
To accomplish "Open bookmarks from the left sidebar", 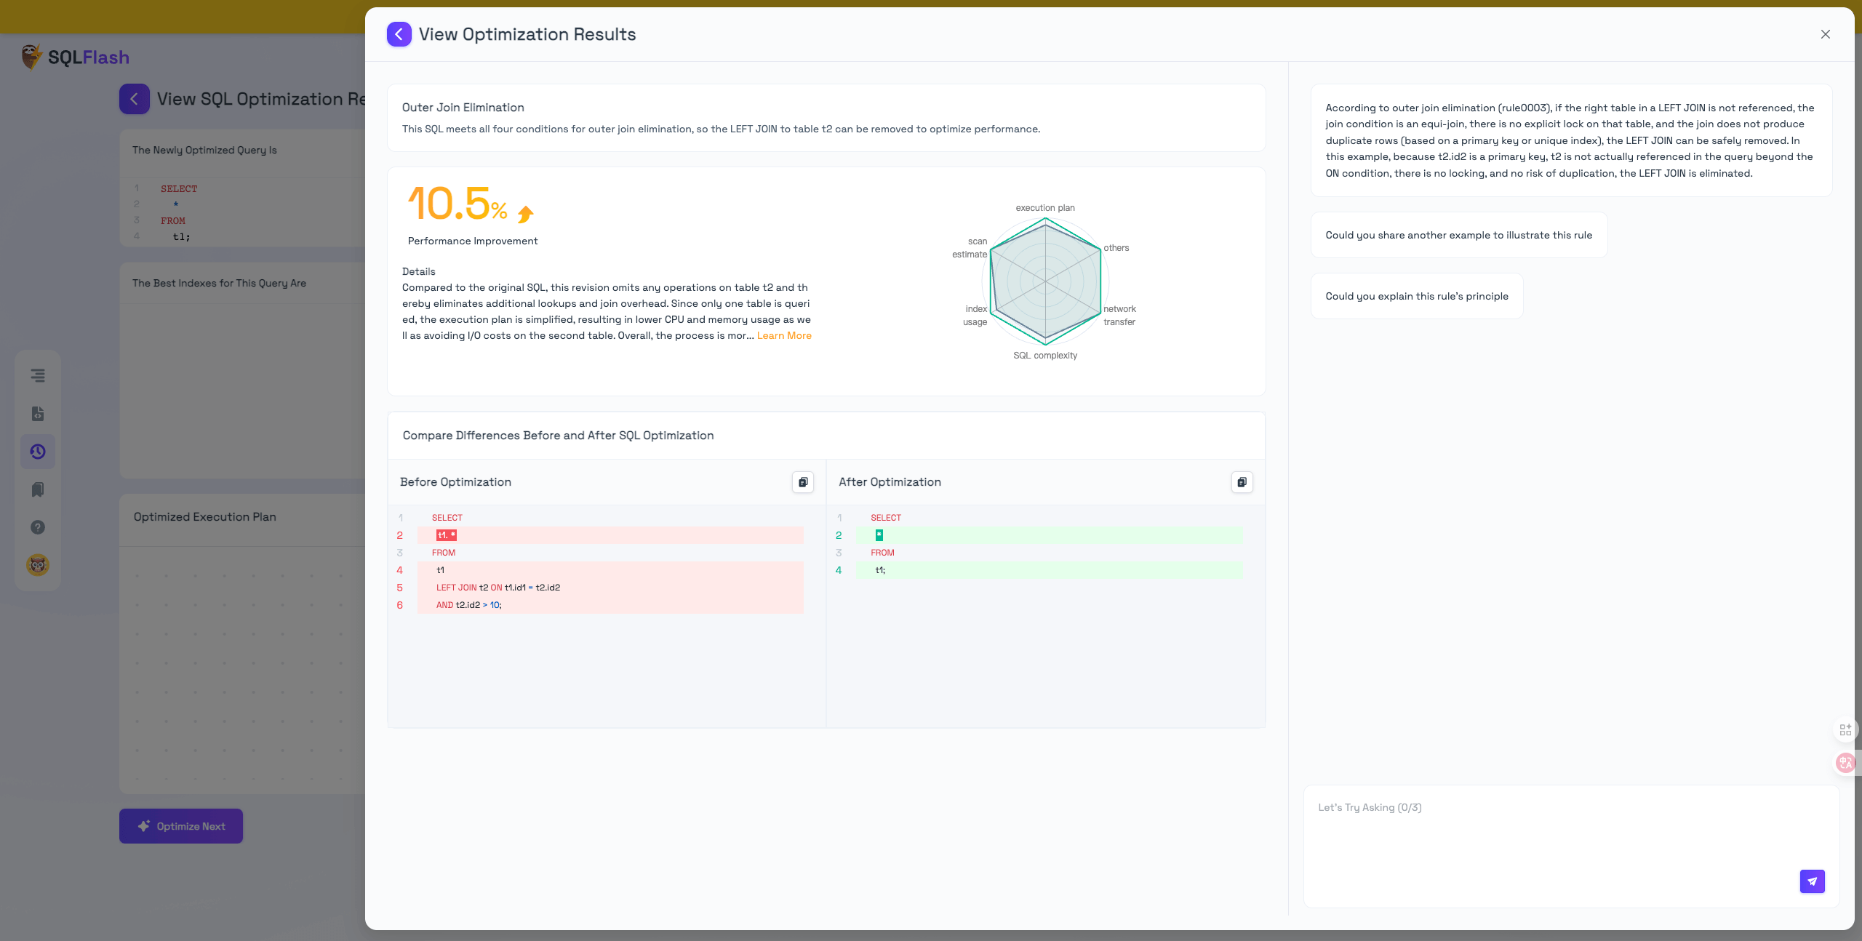I will tap(38, 489).
